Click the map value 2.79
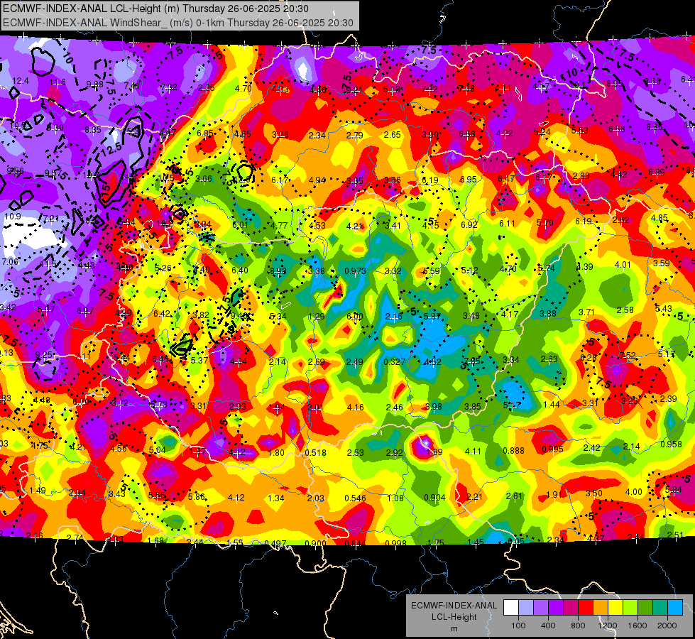Screen dimensions: 695x639 (354, 135)
